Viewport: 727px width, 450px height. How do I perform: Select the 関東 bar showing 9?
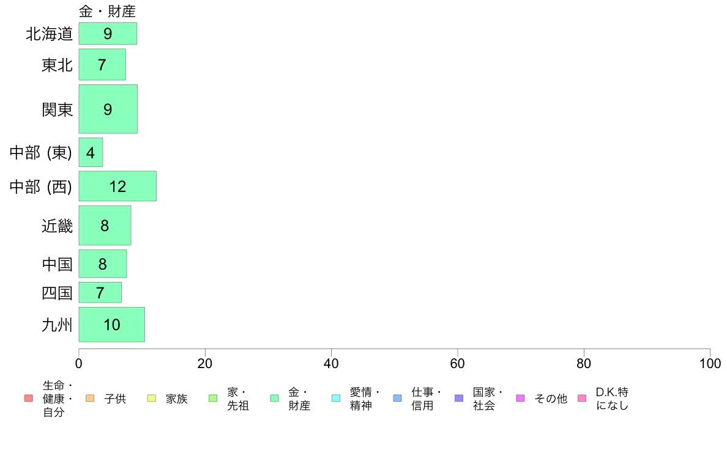108,109
